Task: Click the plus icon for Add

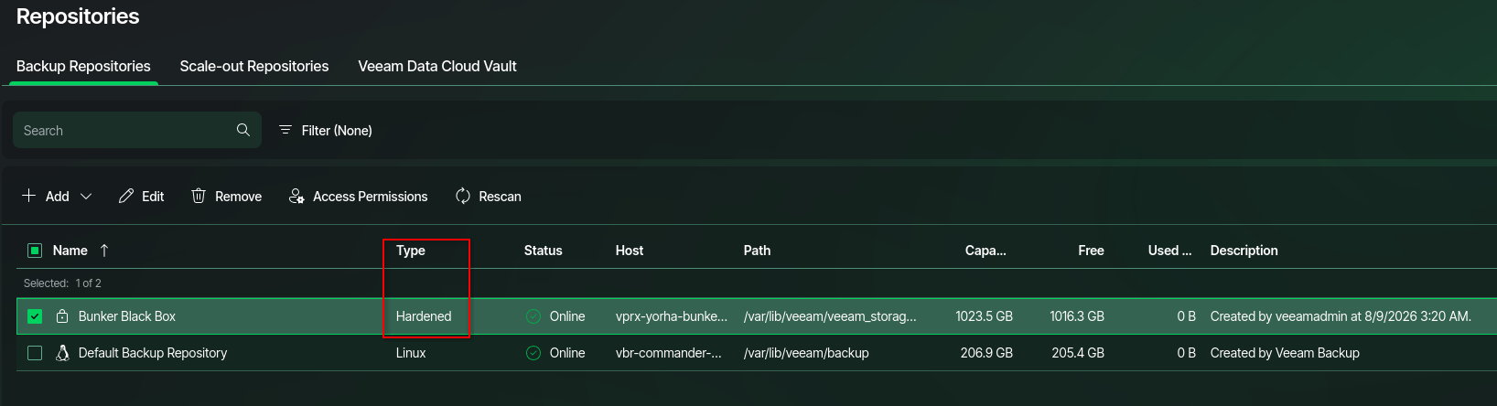Action: tap(28, 196)
